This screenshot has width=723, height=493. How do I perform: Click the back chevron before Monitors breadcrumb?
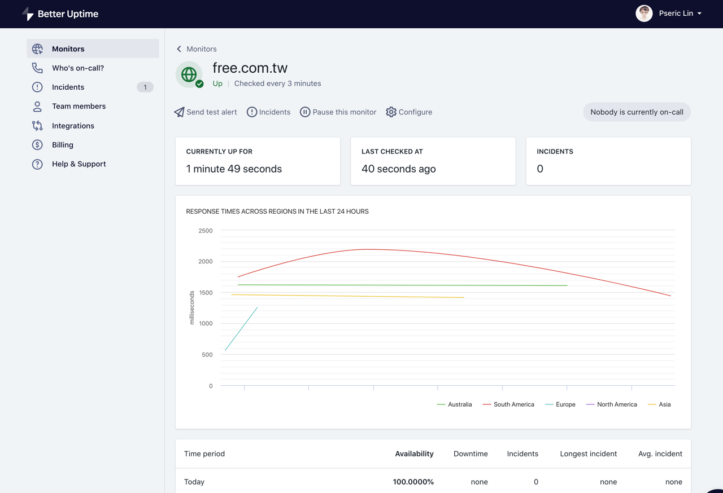click(179, 49)
